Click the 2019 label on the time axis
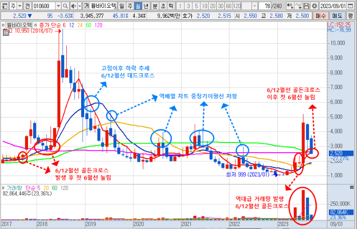 [90, 224]
